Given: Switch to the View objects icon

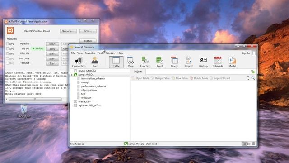Looking at the screenshot, I should click(x=131, y=62).
